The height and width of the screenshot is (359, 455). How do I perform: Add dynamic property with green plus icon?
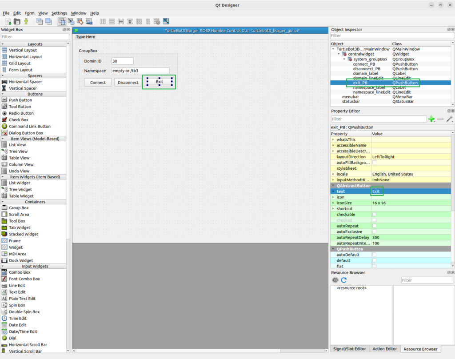(x=431, y=119)
